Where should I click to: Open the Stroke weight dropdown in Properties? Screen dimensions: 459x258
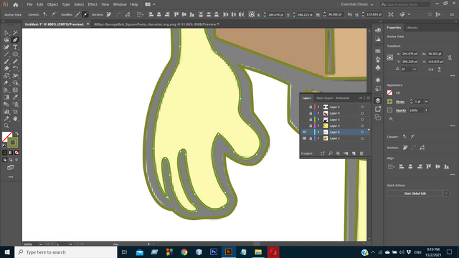pyautogui.click(x=427, y=102)
